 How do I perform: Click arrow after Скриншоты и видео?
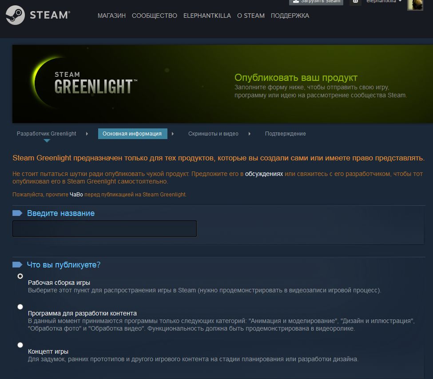[x=250, y=134]
